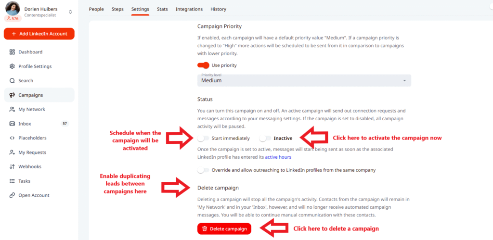Click the Inbox envelope icon

coord(13,124)
